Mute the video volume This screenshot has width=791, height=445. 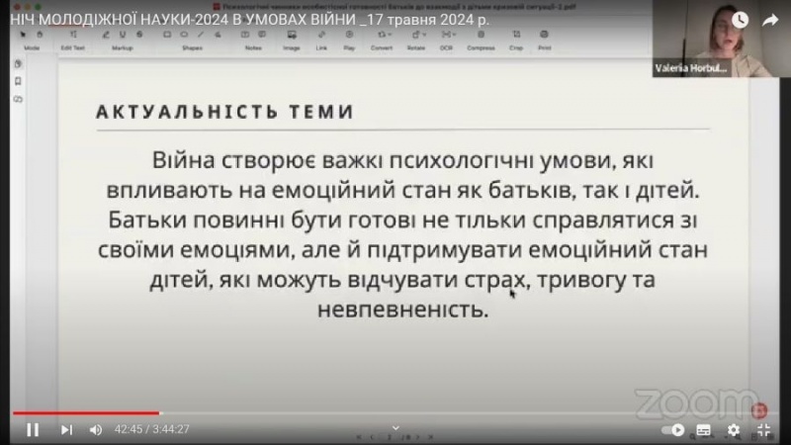tap(96, 429)
